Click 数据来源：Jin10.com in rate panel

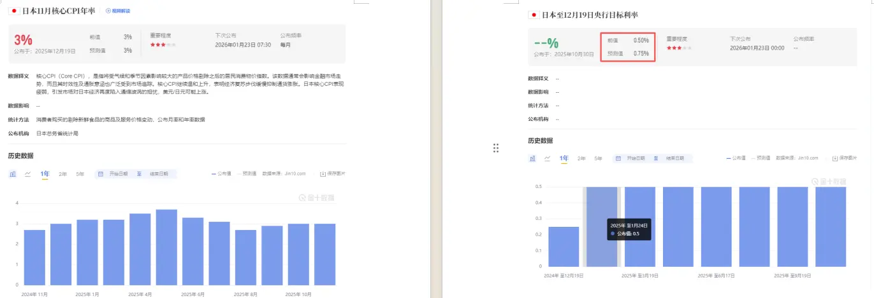(x=798, y=158)
